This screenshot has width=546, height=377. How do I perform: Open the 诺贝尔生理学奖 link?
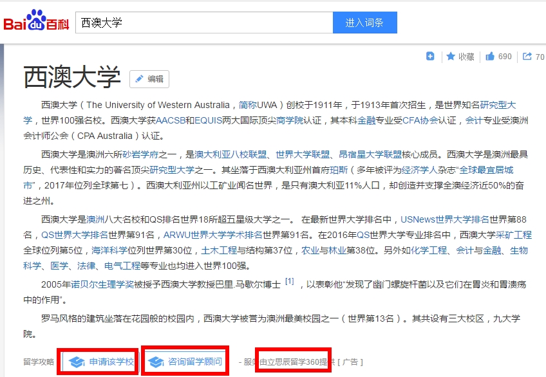(102, 284)
